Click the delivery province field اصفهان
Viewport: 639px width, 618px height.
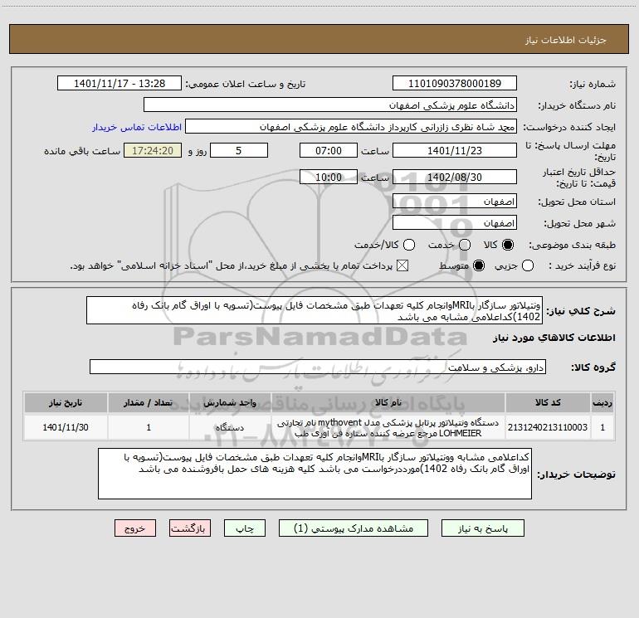coord(455,202)
